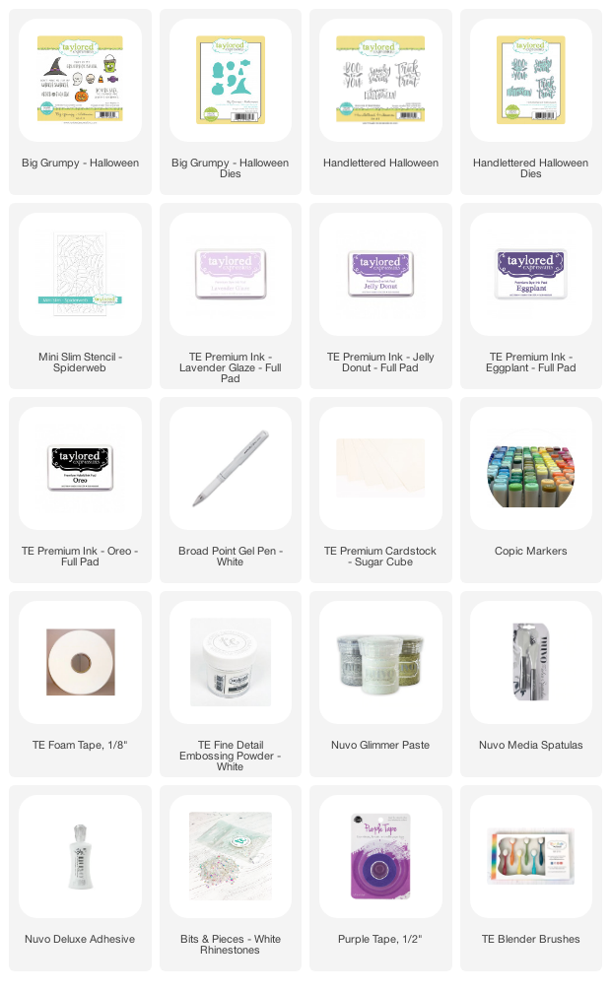Follow the TE Premium Cardstock - Sugar Cube link

point(380,557)
